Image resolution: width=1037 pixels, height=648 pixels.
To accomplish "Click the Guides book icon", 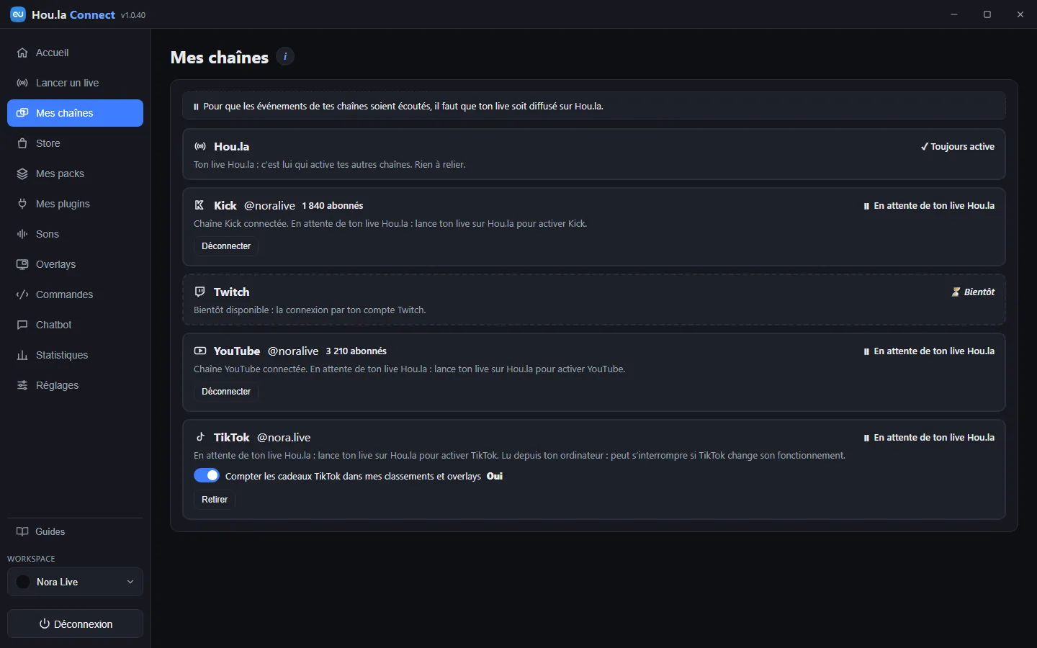I will (22, 531).
